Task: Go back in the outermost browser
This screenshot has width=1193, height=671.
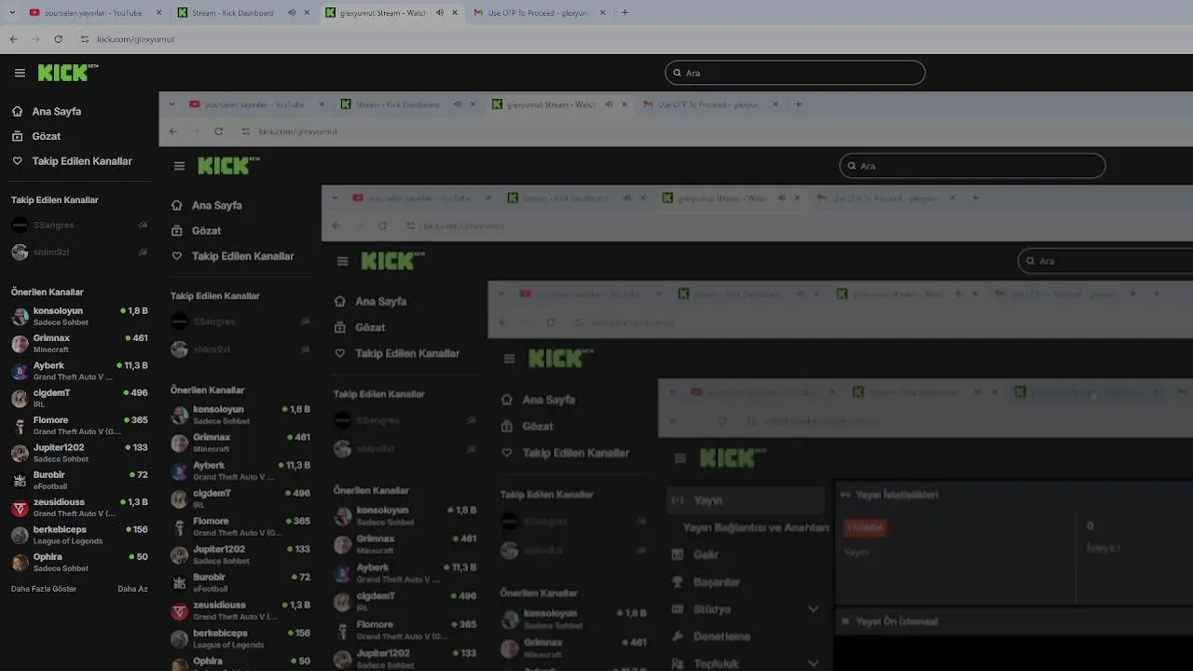Action: 14,39
